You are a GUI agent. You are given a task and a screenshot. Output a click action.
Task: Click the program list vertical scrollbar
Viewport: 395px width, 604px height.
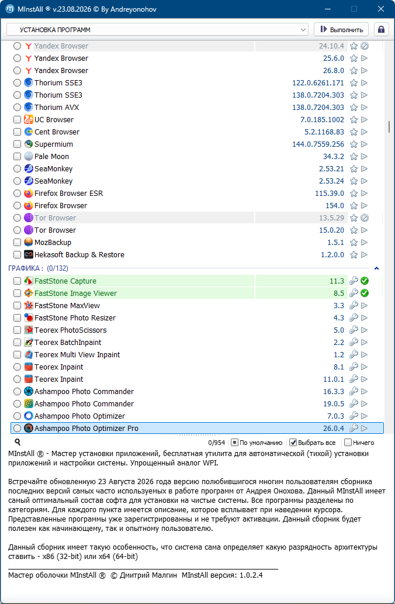coord(389,127)
